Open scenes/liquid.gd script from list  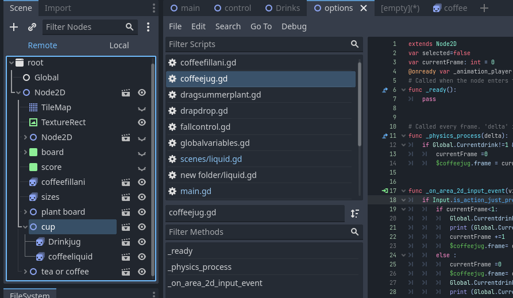(211, 159)
